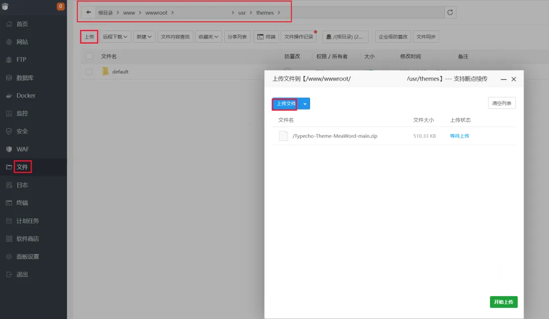
Task: Click the orange notification badge
Action: click(x=60, y=6)
